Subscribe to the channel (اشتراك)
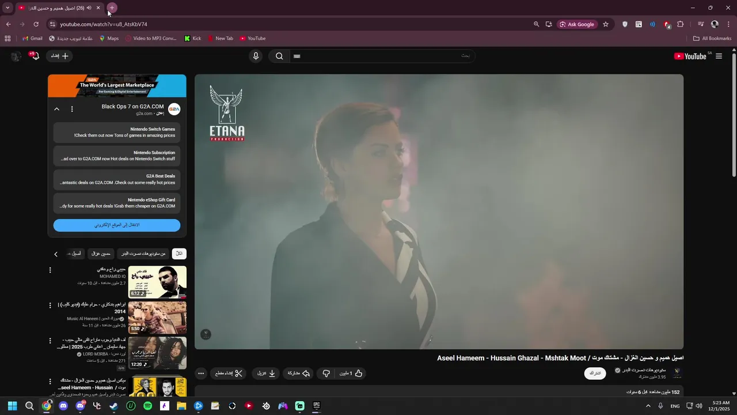This screenshot has width=737, height=415. 595,373
